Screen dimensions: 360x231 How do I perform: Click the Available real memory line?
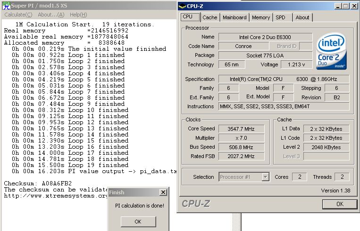pyautogui.click(x=66, y=37)
